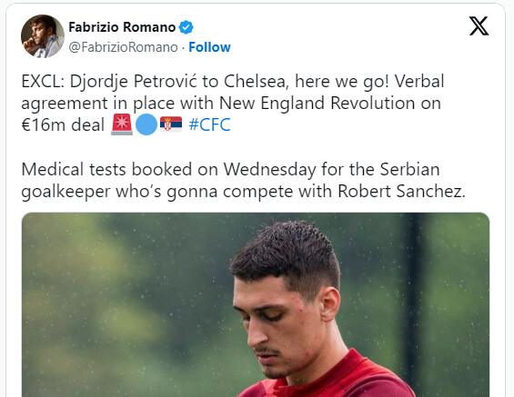Click the blue circle emoji
The image size is (514, 397).
(146, 124)
